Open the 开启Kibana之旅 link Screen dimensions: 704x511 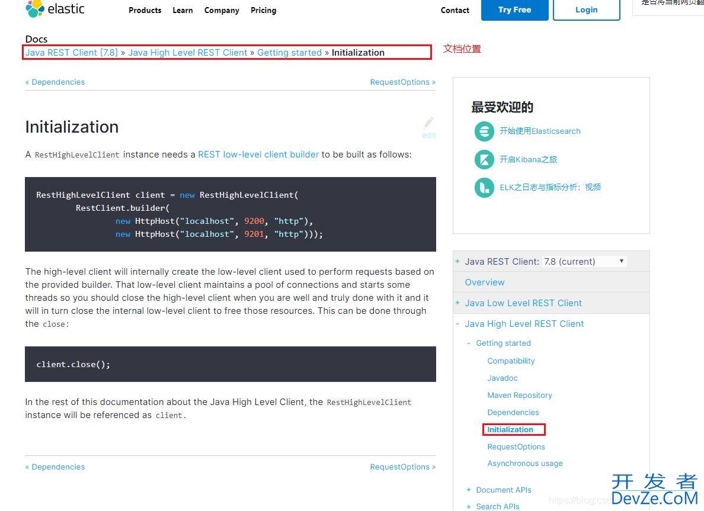click(x=529, y=159)
